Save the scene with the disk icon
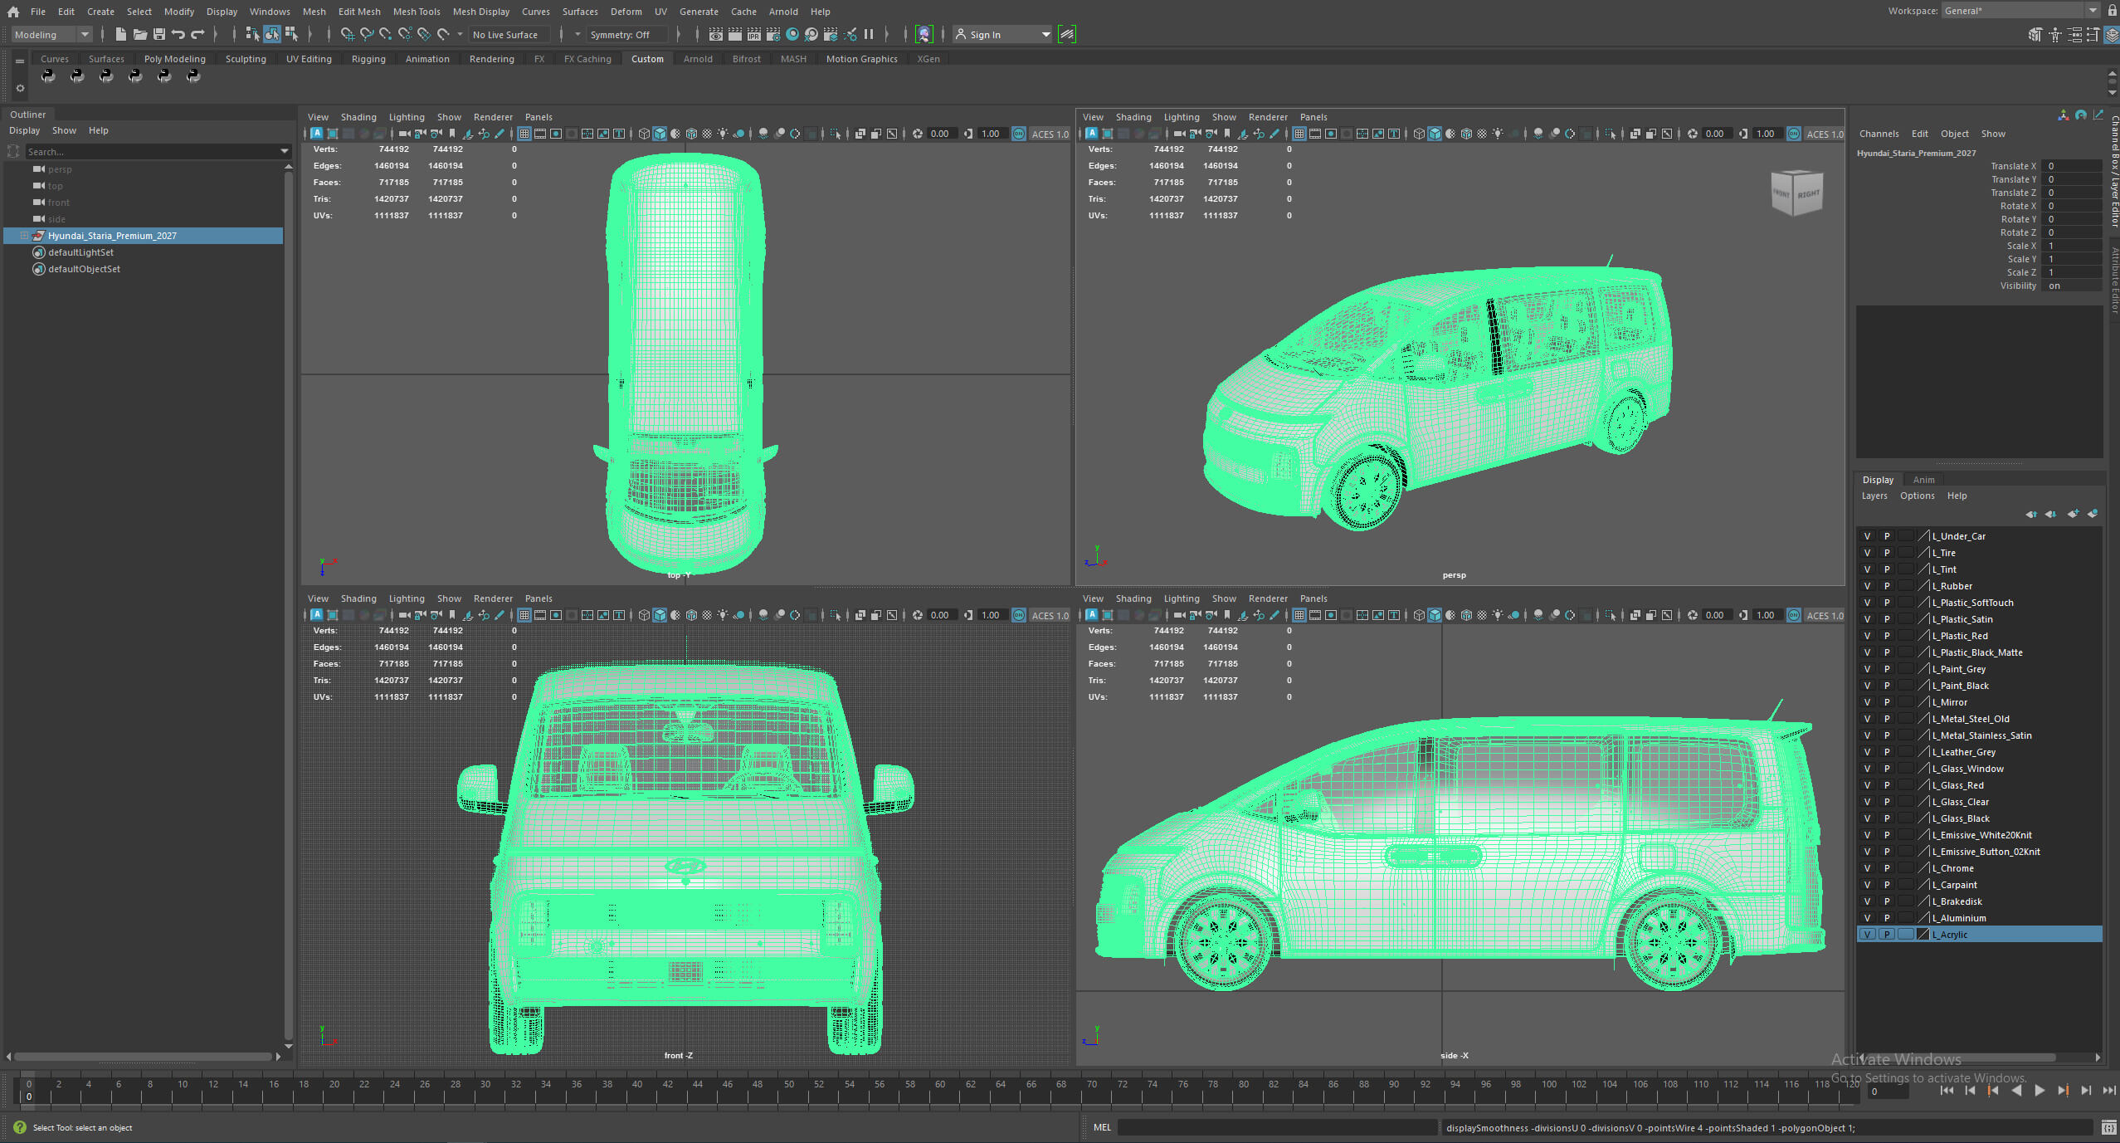2120x1143 pixels. point(159,34)
